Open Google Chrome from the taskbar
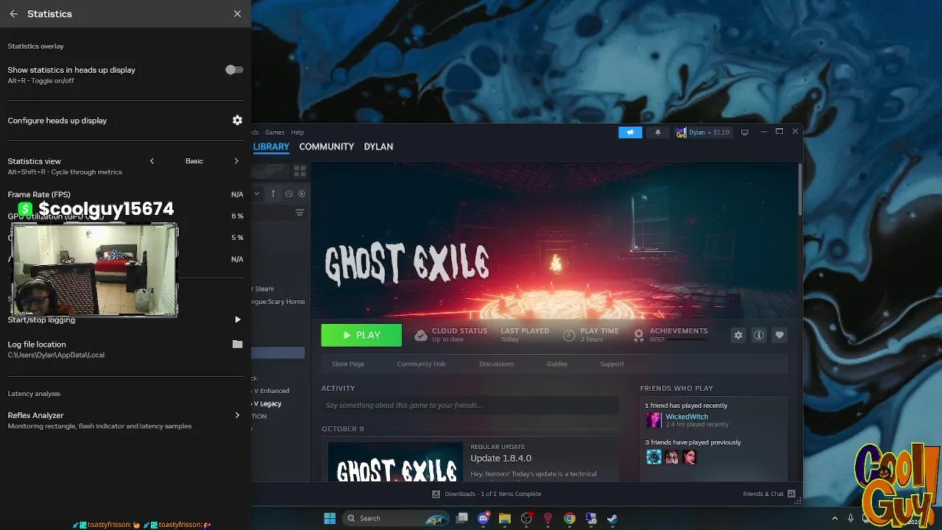This screenshot has height=530, width=942. coord(570,518)
